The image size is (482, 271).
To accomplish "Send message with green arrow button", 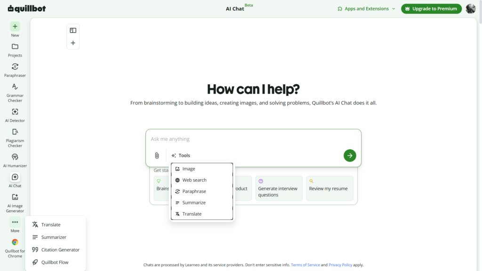I will pos(350,155).
